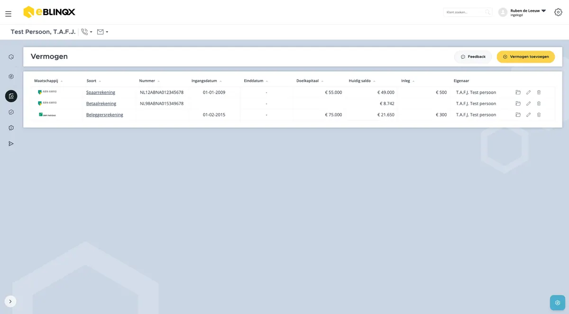Viewport: 569px width, 314px height.
Task: Sort the table by Ingangsdatum
Action: pyautogui.click(x=207, y=81)
